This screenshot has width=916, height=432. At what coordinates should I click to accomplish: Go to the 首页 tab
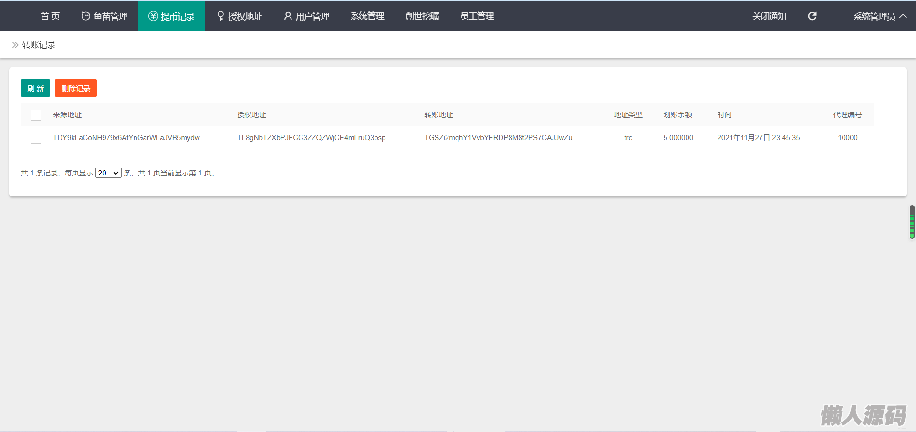(x=50, y=16)
